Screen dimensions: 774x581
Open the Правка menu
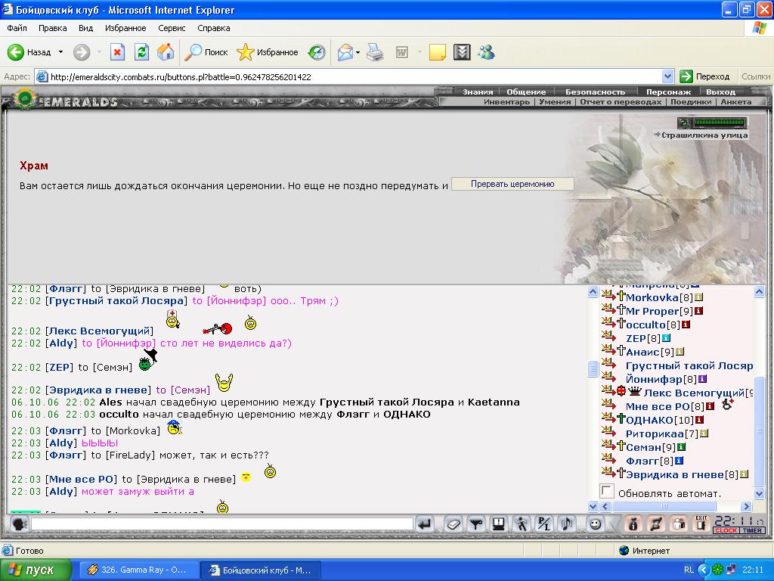click(52, 28)
